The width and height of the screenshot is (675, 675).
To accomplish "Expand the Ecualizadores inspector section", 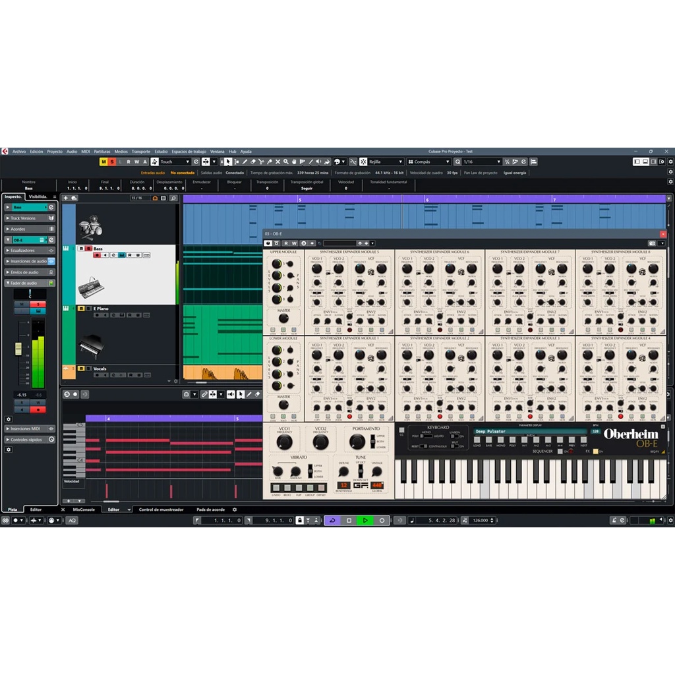I will [x=8, y=250].
